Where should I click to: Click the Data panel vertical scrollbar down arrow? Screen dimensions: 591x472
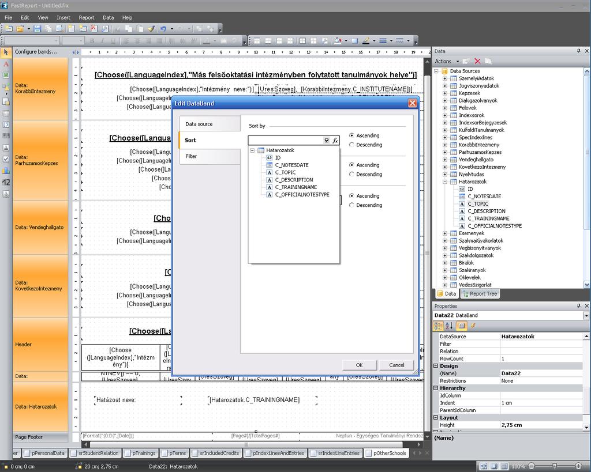587,285
